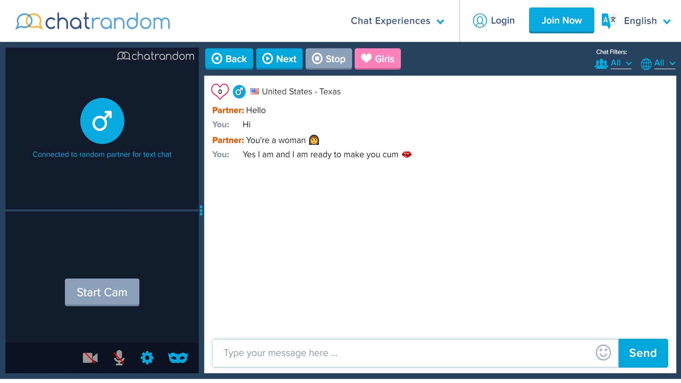Go to the Next chat partner

[x=279, y=59]
